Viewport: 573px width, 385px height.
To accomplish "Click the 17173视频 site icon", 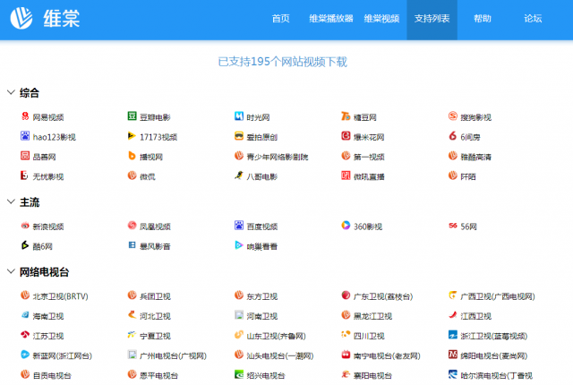I will coord(132,136).
